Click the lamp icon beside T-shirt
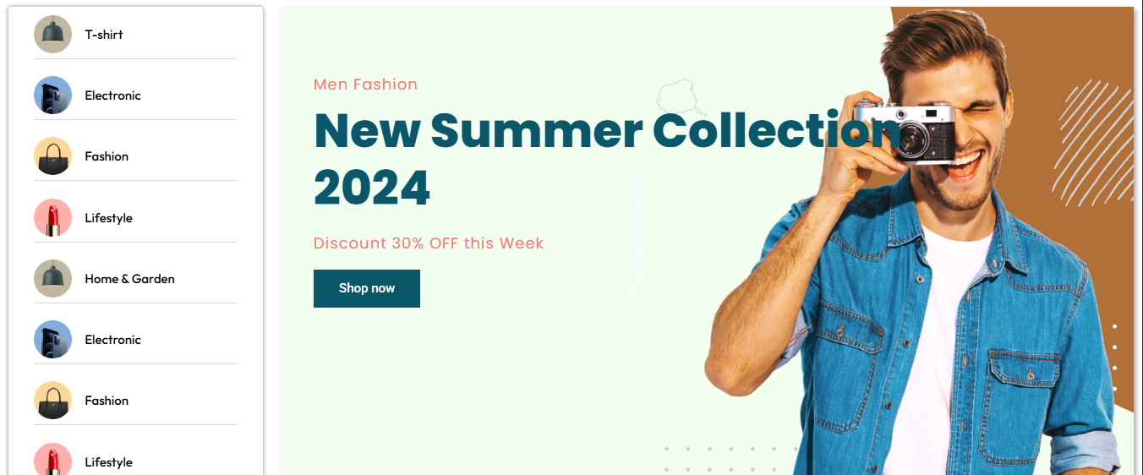 point(52,34)
